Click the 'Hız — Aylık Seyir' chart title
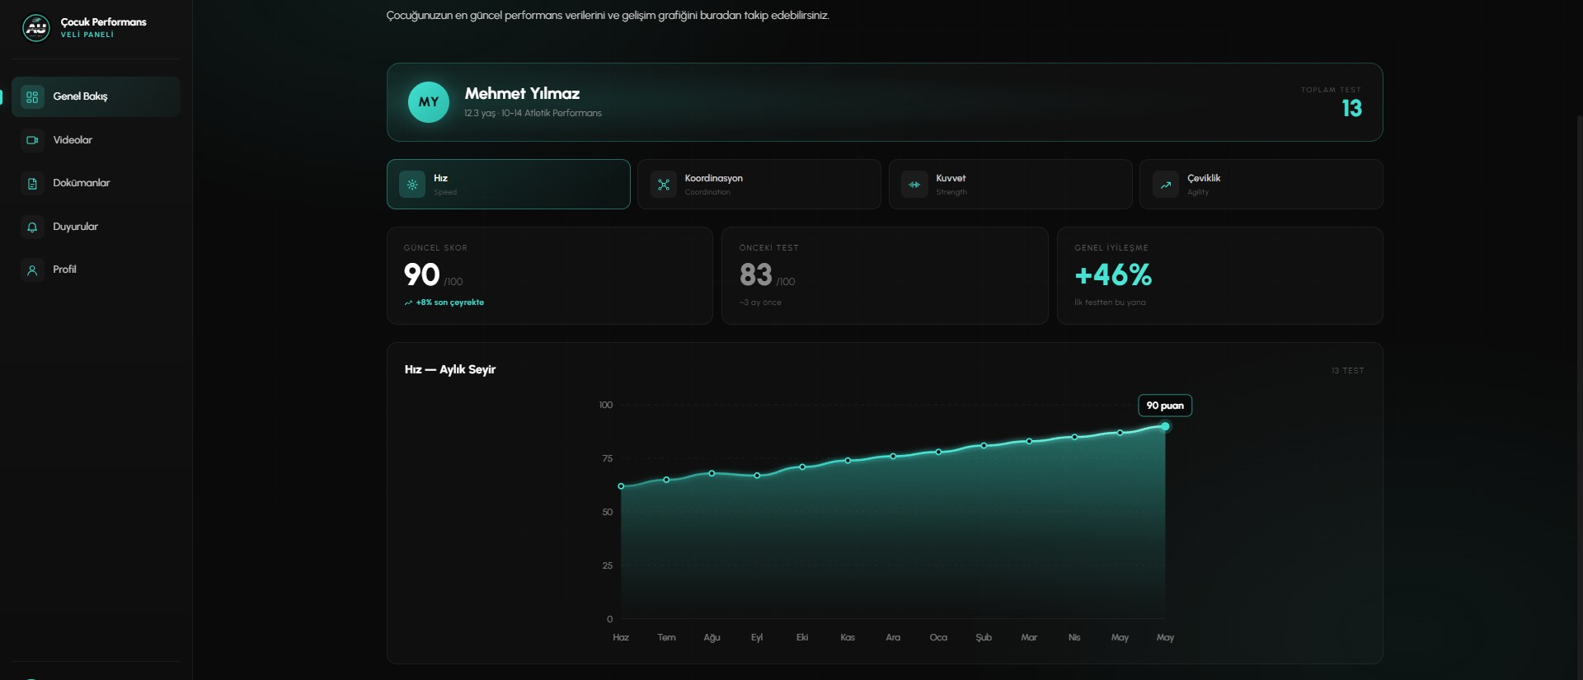This screenshot has width=1583, height=680. click(450, 369)
